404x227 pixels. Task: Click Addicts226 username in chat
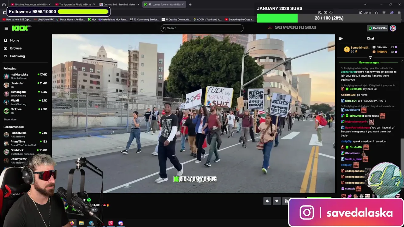[x=348, y=95]
